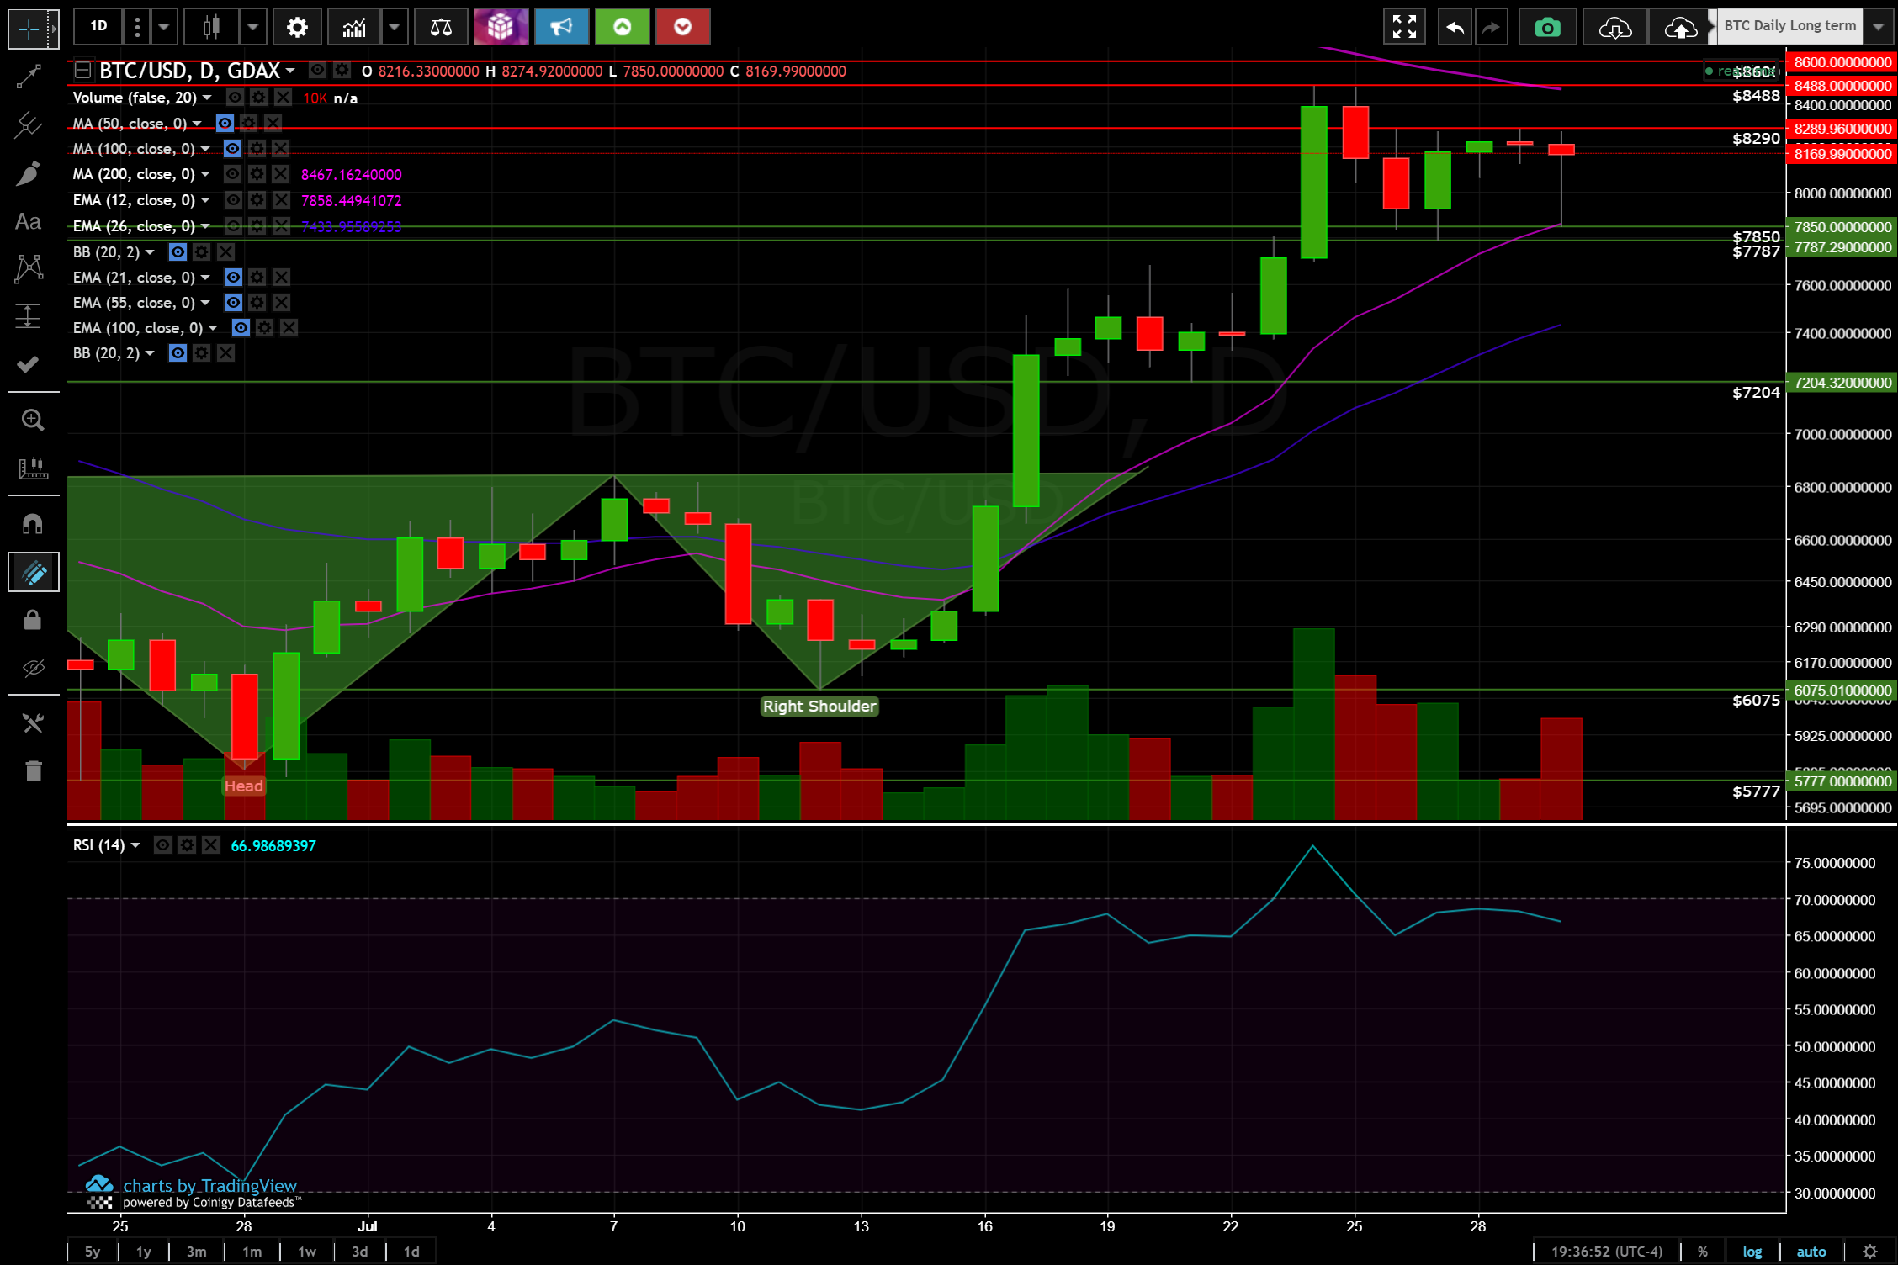The width and height of the screenshot is (1898, 1265).
Task: Select the magnet mode tool
Action: (32, 524)
